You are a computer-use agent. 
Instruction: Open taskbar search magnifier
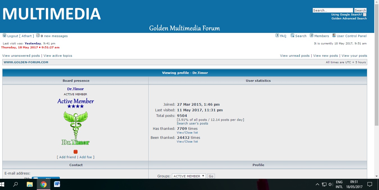[16, 184]
